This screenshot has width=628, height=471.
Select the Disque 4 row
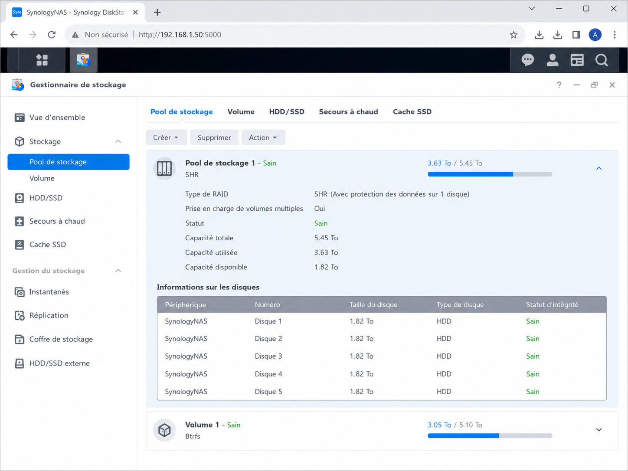pyautogui.click(x=382, y=374)
